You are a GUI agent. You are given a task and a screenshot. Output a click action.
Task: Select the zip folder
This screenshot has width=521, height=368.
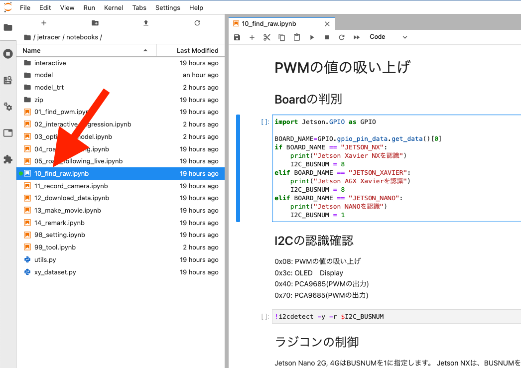tap(121, 100)
